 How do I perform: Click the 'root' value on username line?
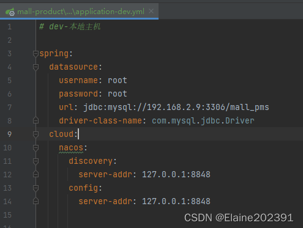(118, 80)
